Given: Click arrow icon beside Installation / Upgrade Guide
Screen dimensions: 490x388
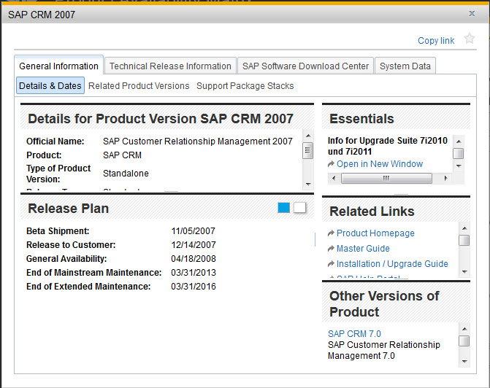Looking at the screenshot, I should (x=331, y=264).
